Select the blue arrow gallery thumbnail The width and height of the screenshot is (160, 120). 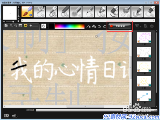click(x=144, y=96)
